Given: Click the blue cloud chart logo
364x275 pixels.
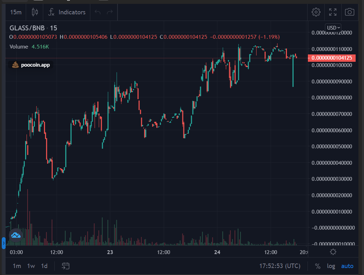Looking at the screenshot, I should pos(16,235).
